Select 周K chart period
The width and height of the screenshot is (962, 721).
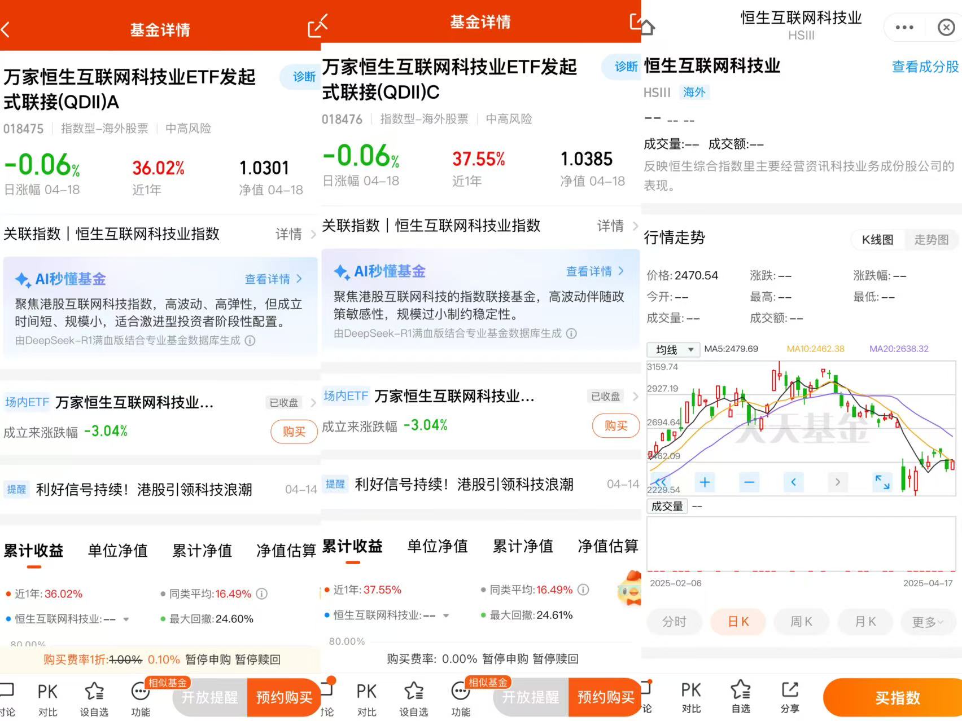click(x=801, y=622)
